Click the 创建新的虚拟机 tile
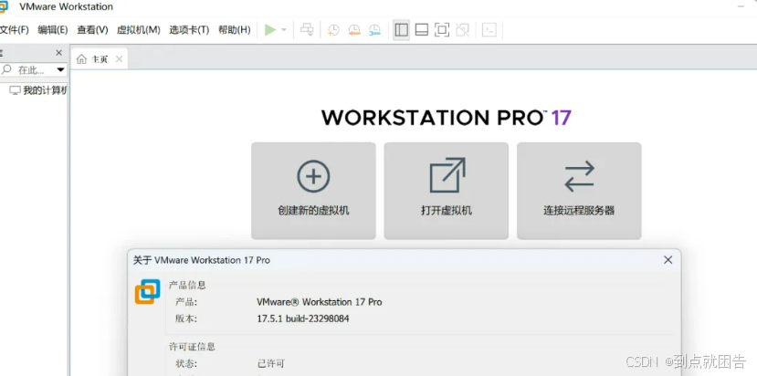This screenshot has width=757, height=376. (313, 191)
